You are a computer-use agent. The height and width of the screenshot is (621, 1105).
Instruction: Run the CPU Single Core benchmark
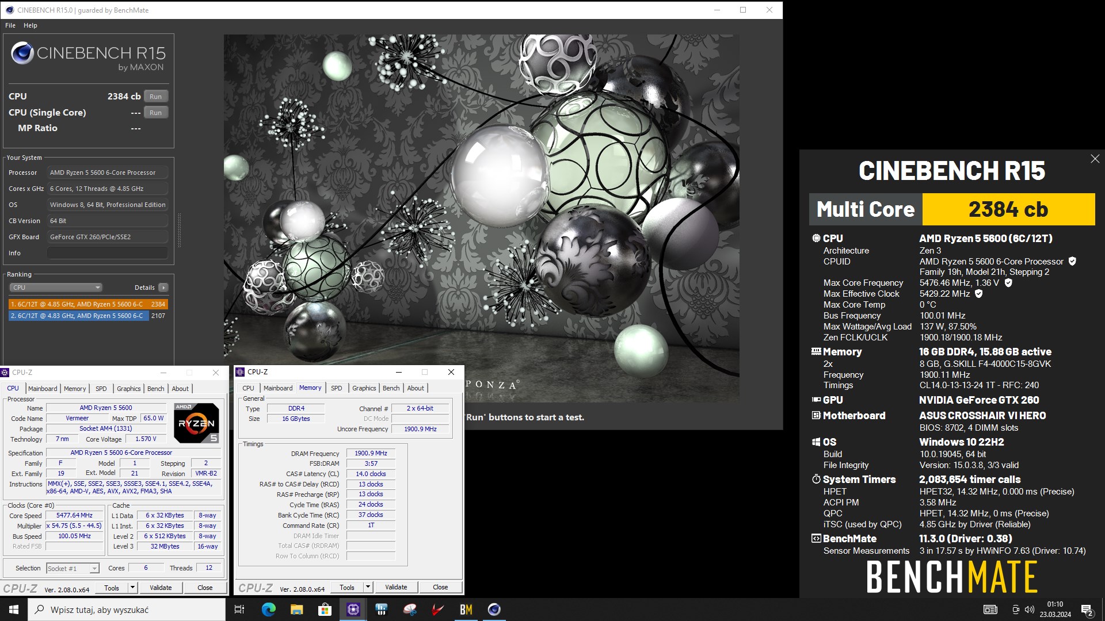pos(156,113)
